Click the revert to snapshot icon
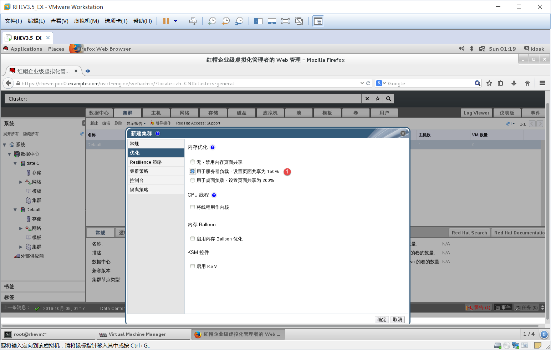Screen dimensions: 551x350 (225, 21)
